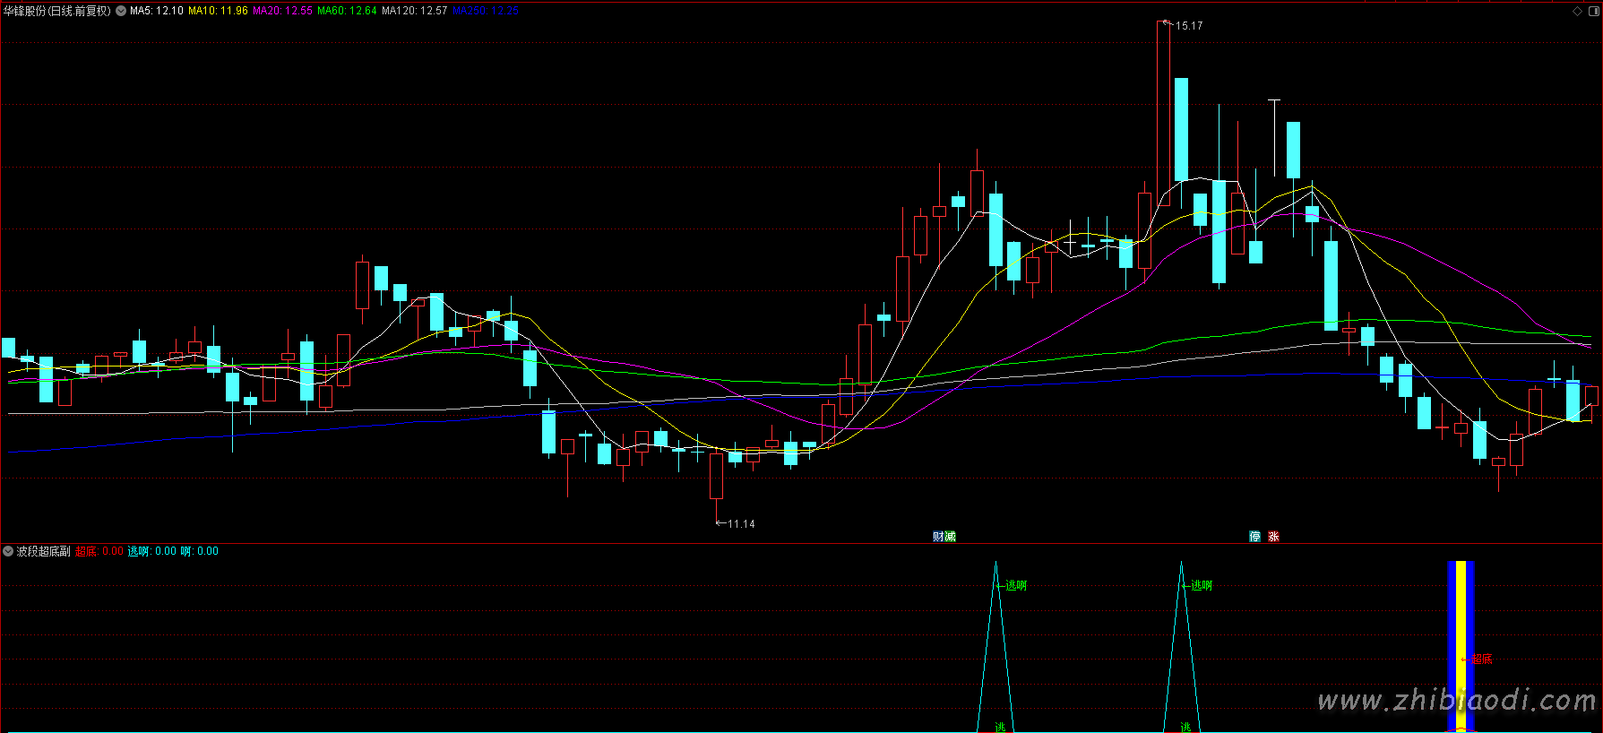Click the green MA60 legend label

347,11
